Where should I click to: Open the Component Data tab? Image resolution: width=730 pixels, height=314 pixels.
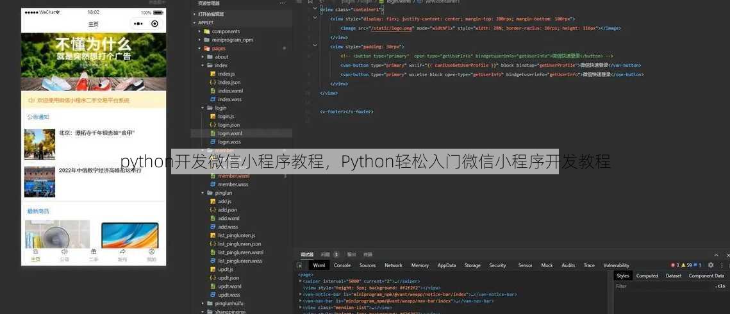coord(706,276)
